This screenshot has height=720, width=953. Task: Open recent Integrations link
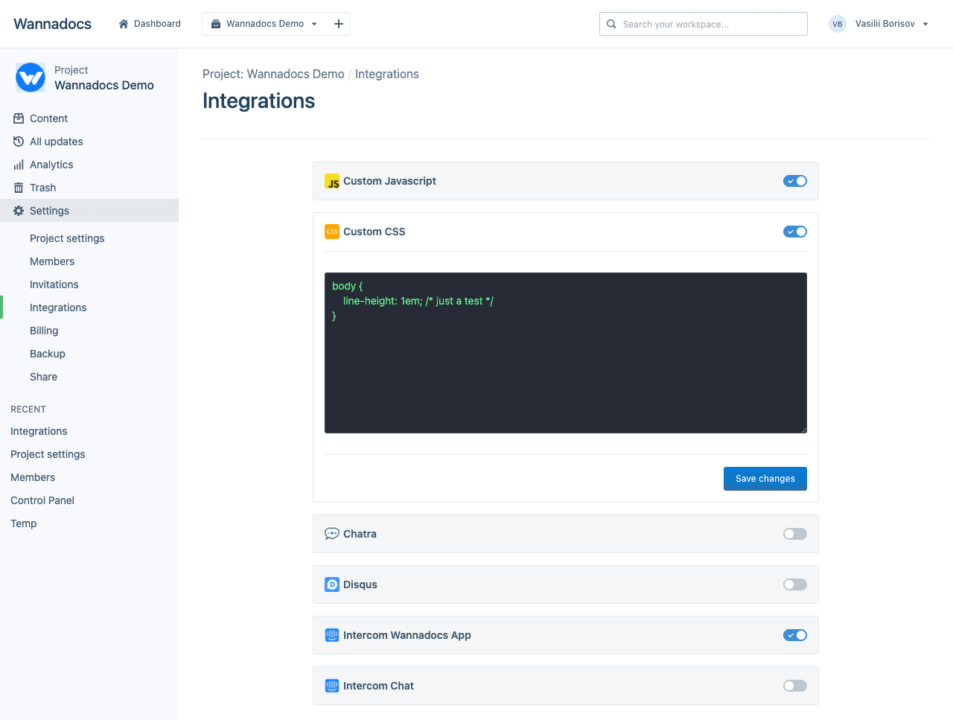click(x=39, y=431)
